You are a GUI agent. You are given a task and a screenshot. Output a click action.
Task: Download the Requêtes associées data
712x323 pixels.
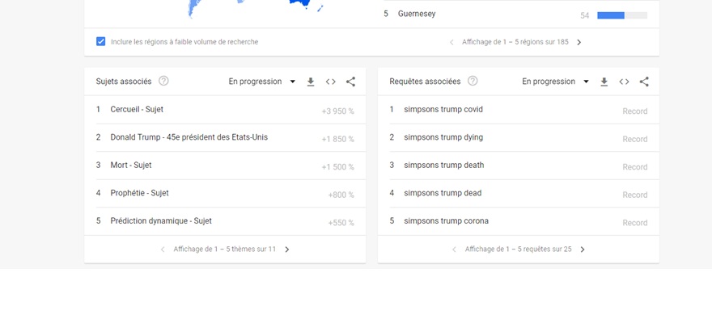[604, 82]
